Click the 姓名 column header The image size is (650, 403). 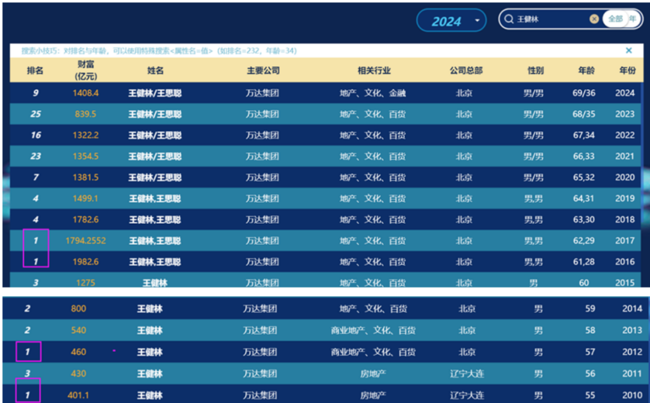(155, 70)
